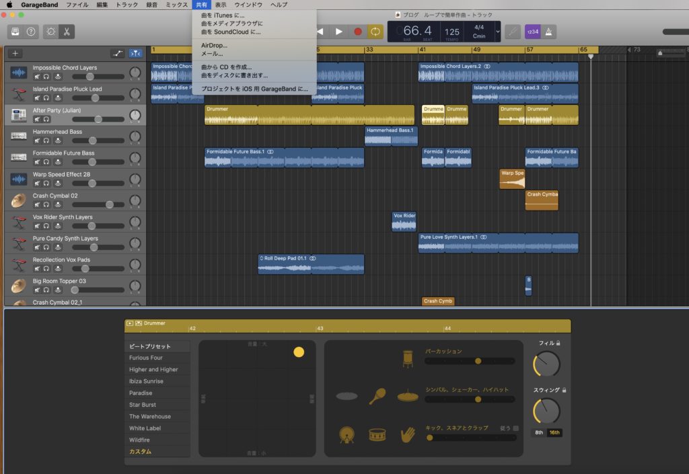
Task: Select the Crash Cymbal 02 track icon
Action: [18, 200]
